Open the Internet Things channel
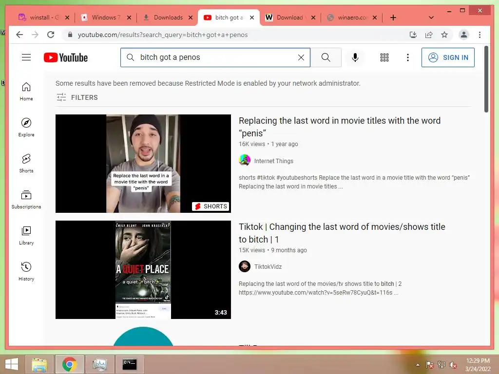 pos(274,161)
